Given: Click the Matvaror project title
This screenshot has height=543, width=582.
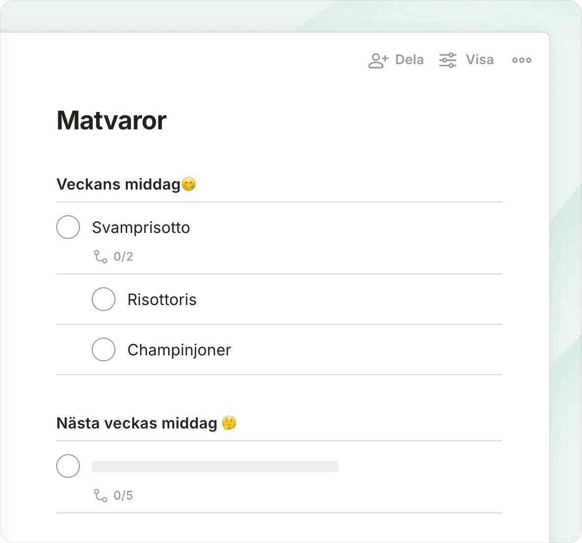Looking at the screenshot, I should pos(112,120).
